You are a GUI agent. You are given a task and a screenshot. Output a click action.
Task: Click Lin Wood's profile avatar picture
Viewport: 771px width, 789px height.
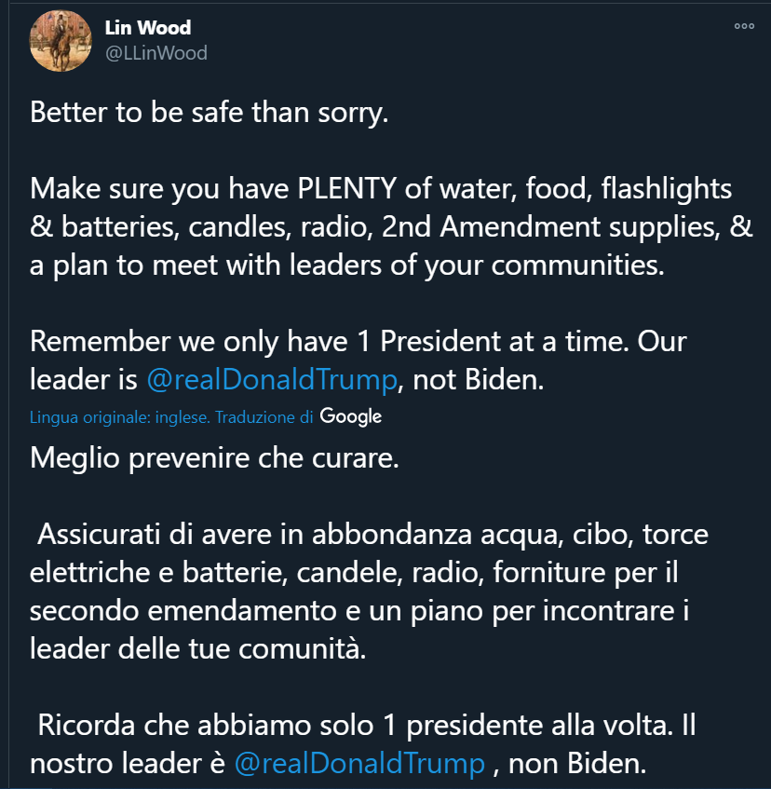coord(61,41)
